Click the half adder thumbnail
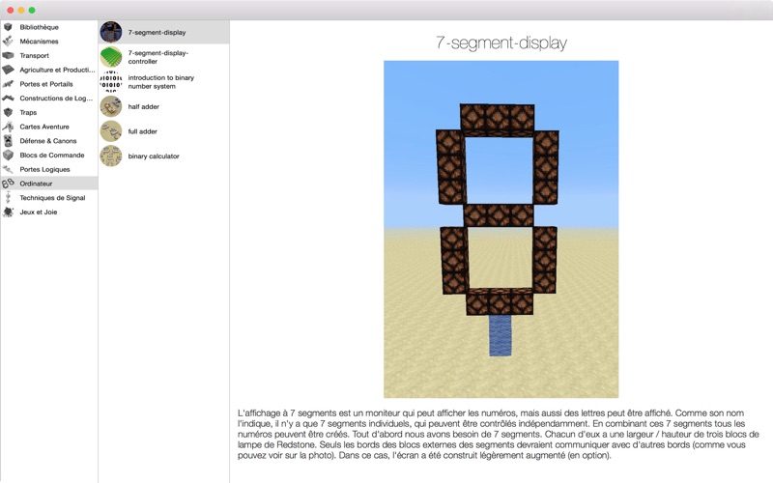The height and width of the screenshot is (483, 773). point(111,106)
